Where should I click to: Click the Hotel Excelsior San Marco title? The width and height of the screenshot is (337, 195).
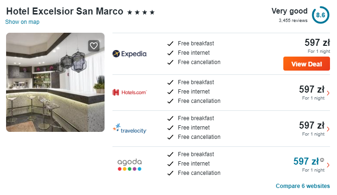pyautogui.click(x=65, y=11)
